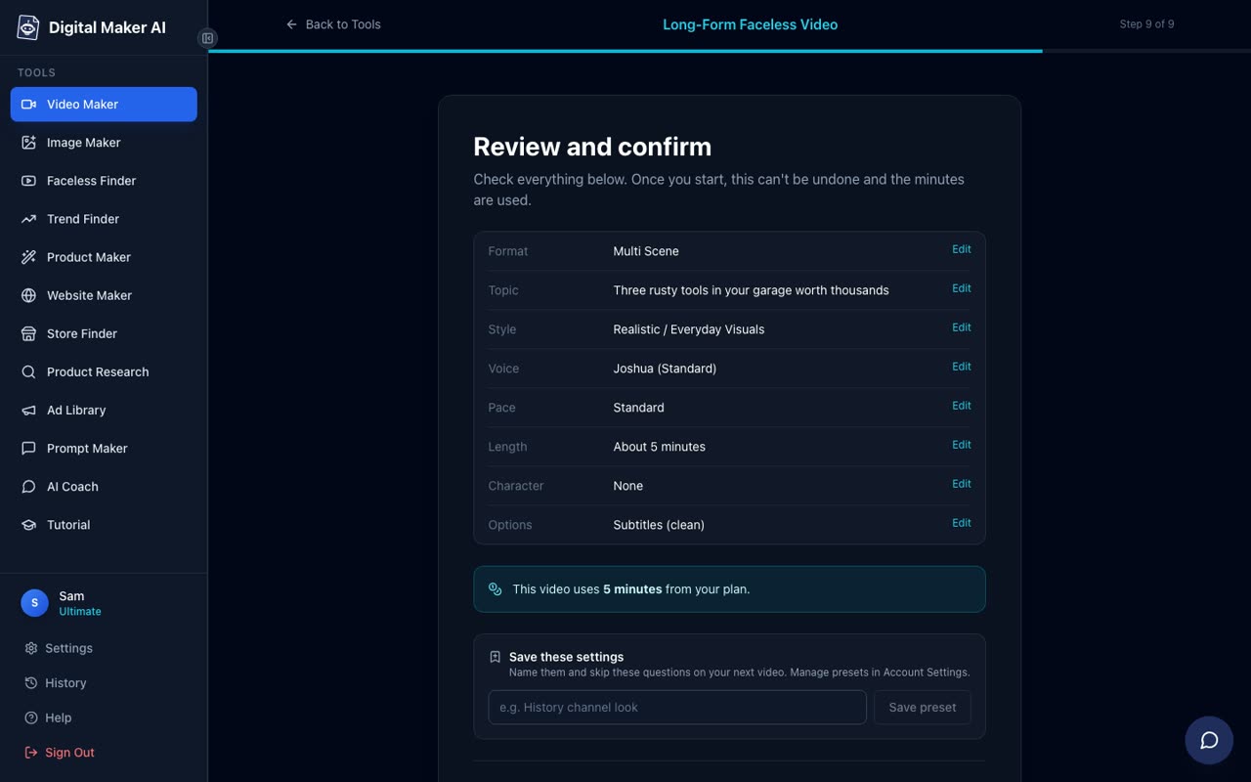Click the Image Maker icon in sidebar
The width and height of the screenshot is (1251, 782).
(x=28, y=143)
